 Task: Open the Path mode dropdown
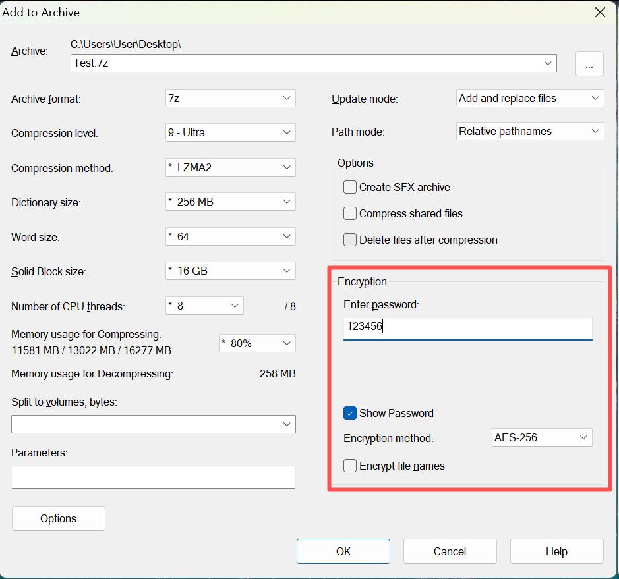coord(529,132)
